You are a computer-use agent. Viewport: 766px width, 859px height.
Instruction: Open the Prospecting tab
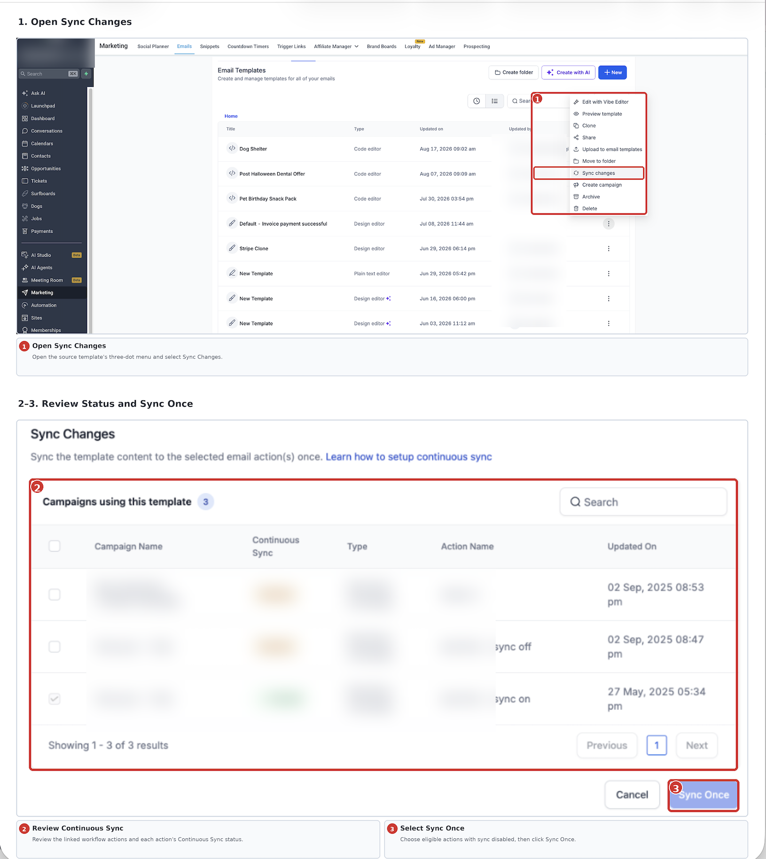click(477, 47)
